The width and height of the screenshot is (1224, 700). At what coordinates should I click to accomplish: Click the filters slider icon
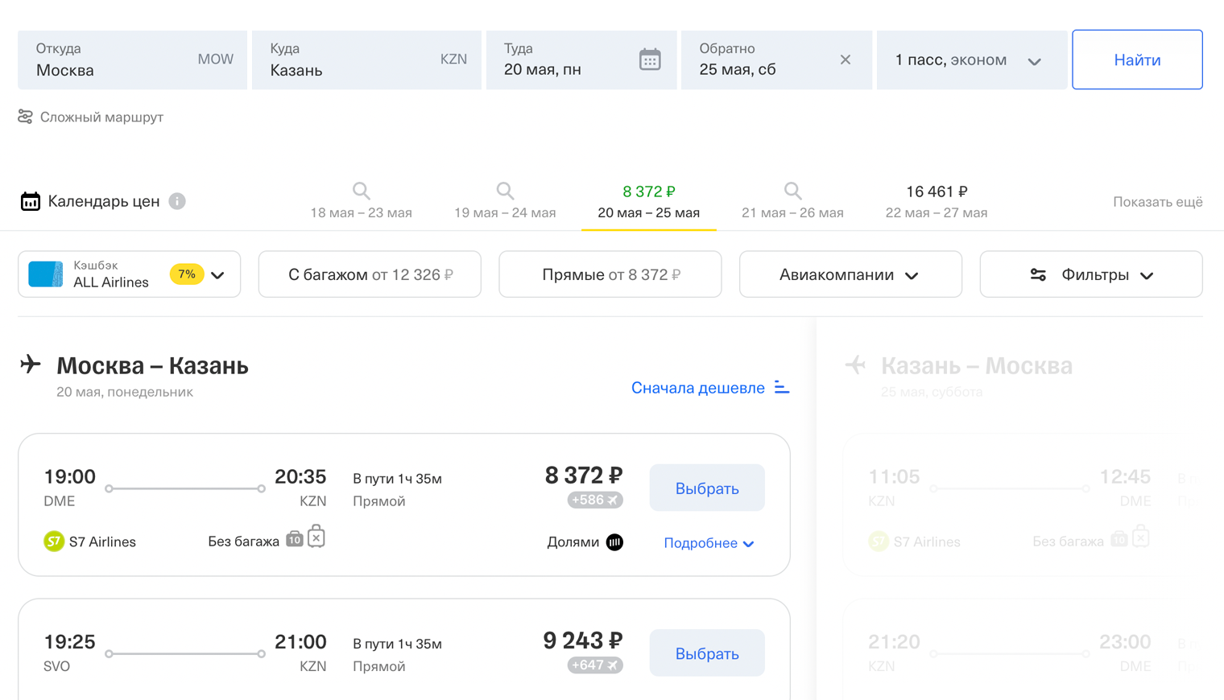tap(1038, 275)
